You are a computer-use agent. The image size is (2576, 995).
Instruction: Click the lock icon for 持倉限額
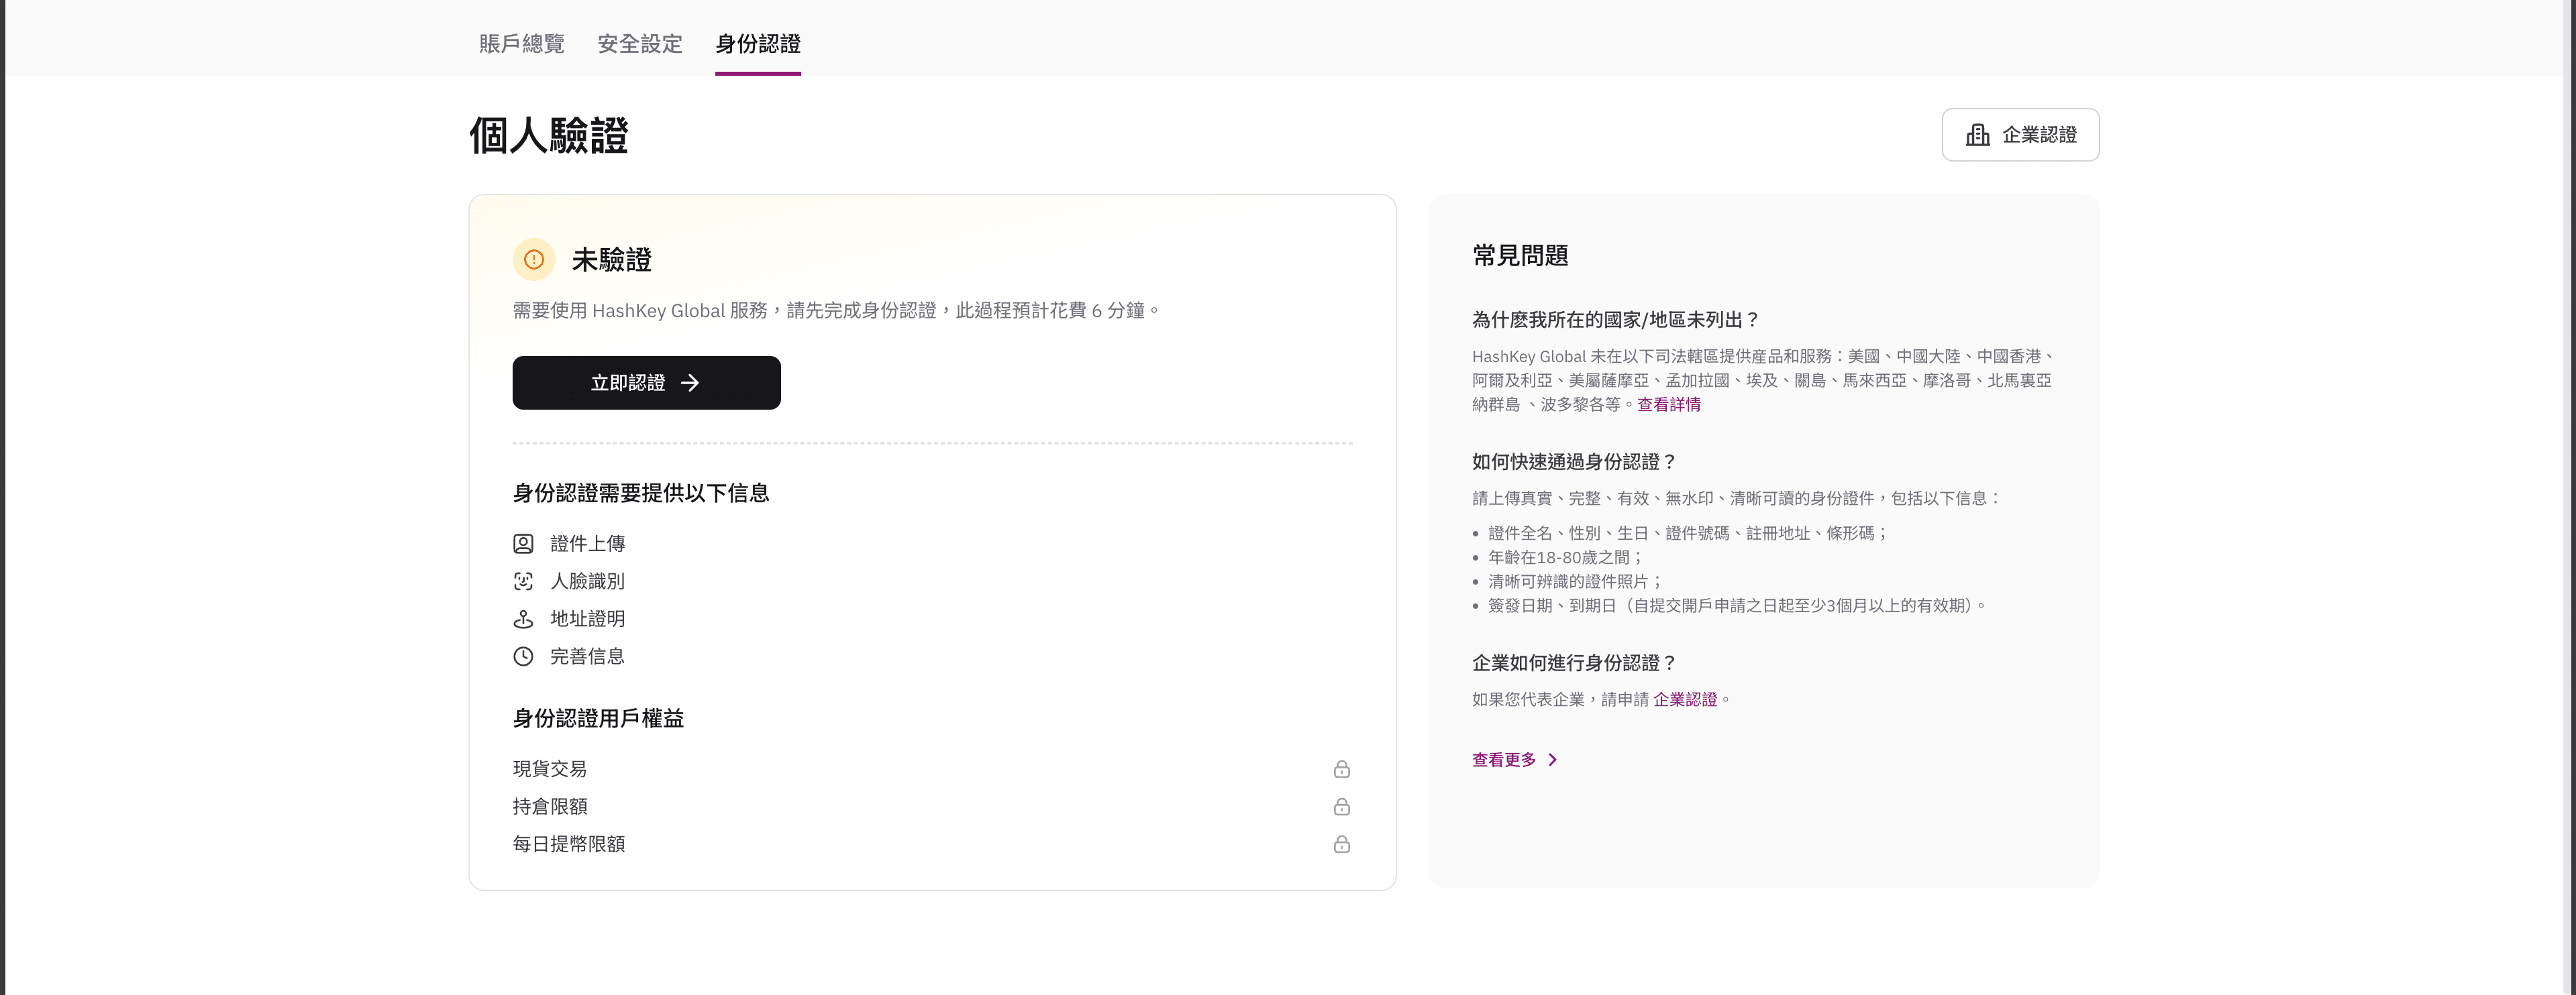1341,806
